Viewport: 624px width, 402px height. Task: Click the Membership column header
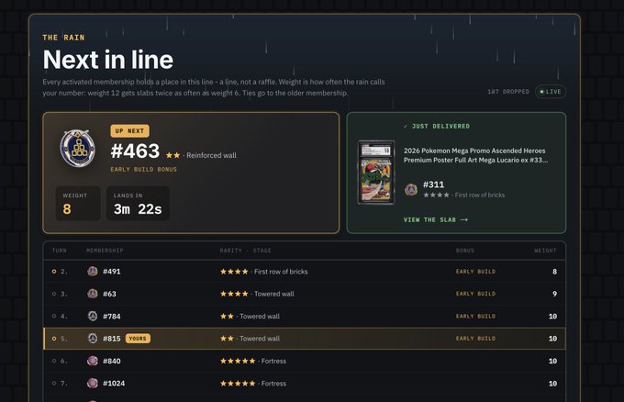pos(105,251)
